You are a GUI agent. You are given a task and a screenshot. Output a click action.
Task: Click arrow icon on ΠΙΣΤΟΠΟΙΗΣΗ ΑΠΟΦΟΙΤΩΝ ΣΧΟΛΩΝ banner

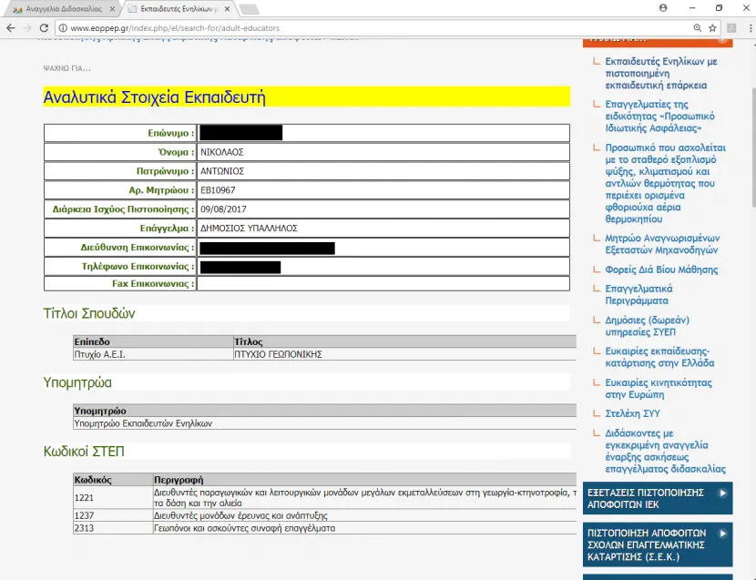(722, 534)
